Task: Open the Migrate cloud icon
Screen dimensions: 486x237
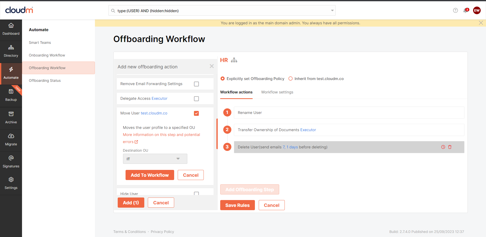Action: coord(11,136)
